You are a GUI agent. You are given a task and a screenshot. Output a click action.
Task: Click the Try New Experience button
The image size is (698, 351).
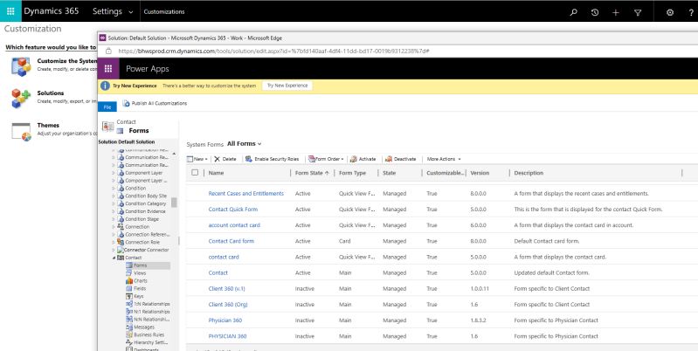click(287, 86)
